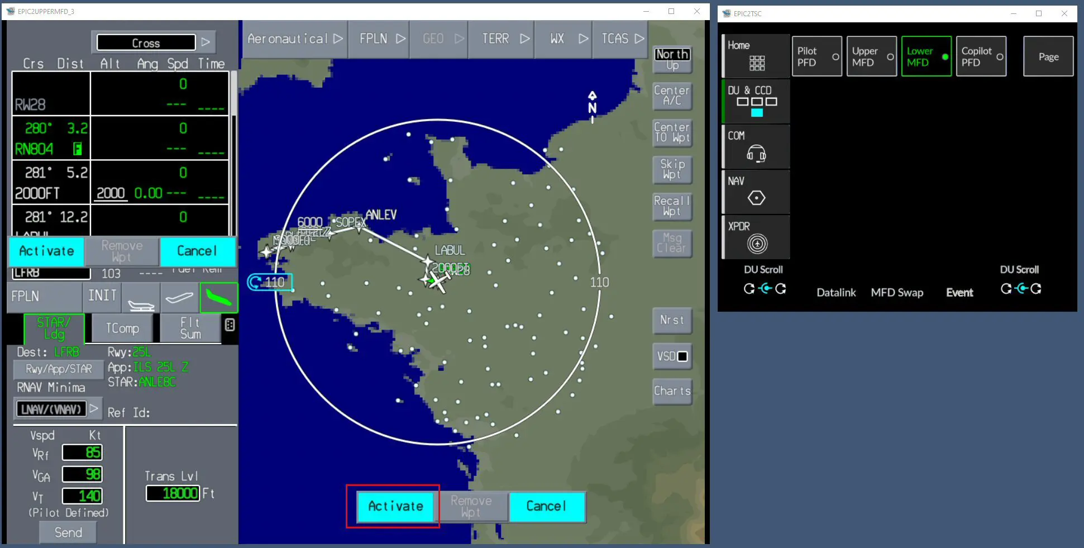Open keypad icon beside Flt Sum
This screenshot has height=548, width=1084.
click(230, 325)
